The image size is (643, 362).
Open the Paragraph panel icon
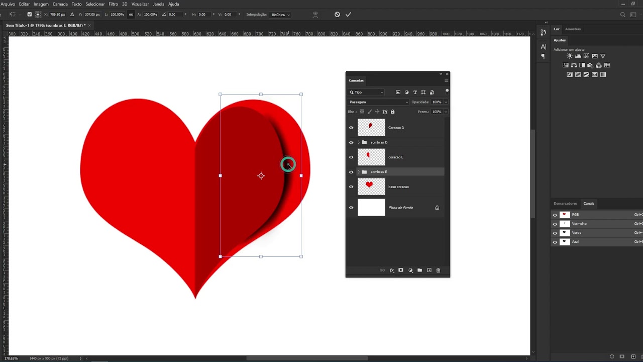point(543,57)
